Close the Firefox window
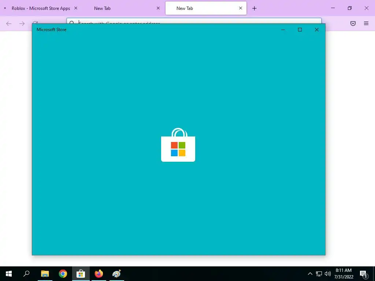The height and width of the screenshot is (281, 375). click(x=366, y=8)
